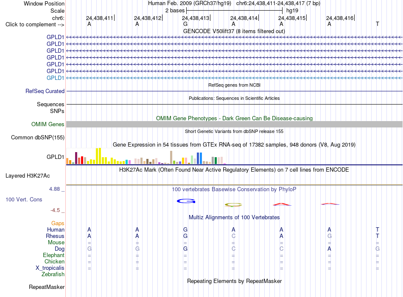The height and width of the screenshot is (297, 403).
Task: Click the maroon bar in the GTEx chart
Action: click(x=76, y=158)
